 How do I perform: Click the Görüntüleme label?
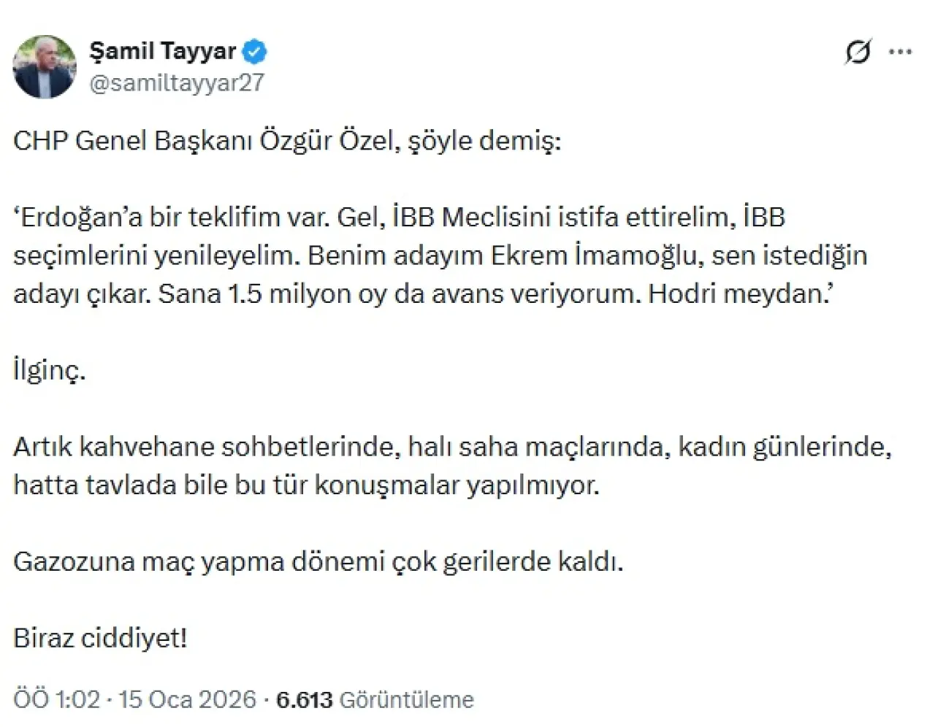pos(407,699)
